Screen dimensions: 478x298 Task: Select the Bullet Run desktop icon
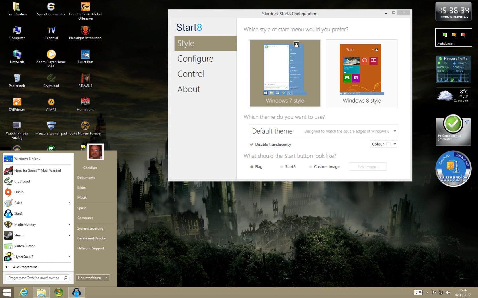[x=85, y=57]
